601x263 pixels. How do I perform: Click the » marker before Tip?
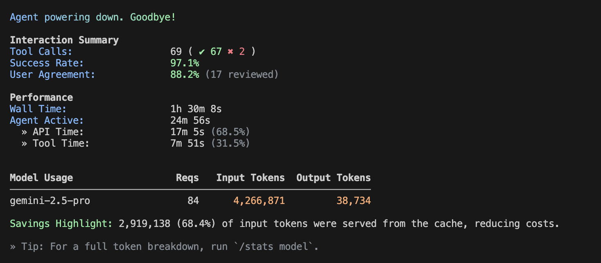point(13,247)
